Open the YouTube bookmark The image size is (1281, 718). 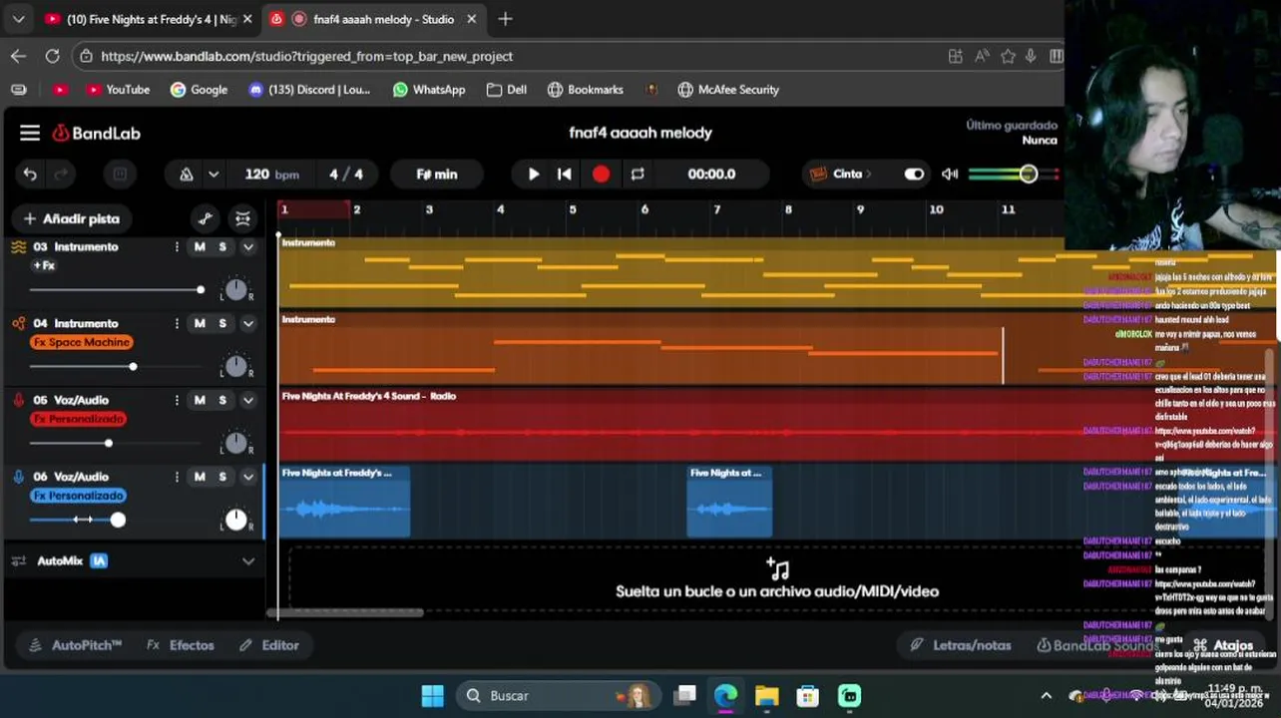[x=118, y=90]
